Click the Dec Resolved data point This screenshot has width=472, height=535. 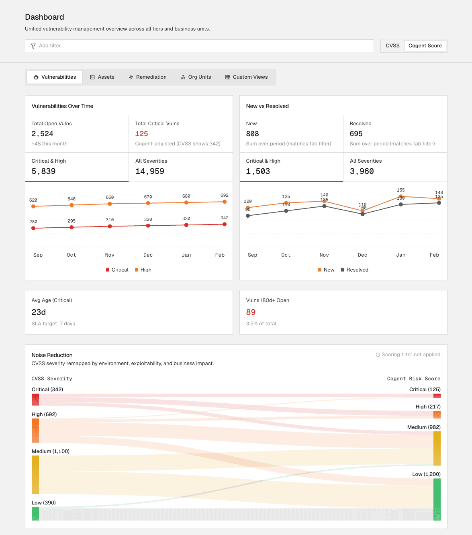pos(363,214)
